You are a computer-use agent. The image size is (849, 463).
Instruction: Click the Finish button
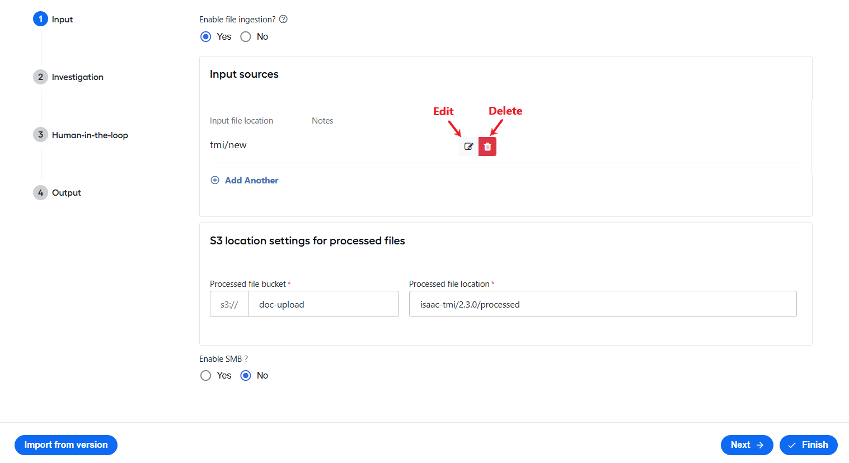click(x=808, y=445)
